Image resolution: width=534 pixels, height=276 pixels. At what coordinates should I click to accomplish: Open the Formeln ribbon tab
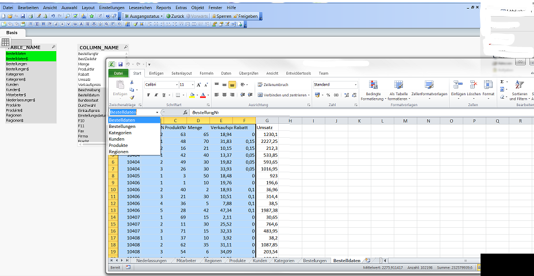pyautogui.click(x=206, y=73)
